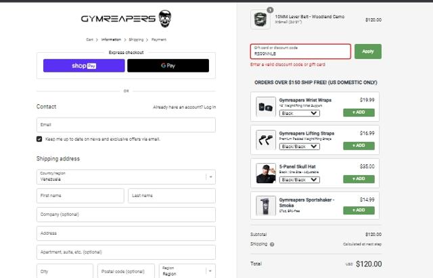The height and width of the screenshot is (278, 433).
Task: Pay with the Shop Pay button
Action: [84, 66]
